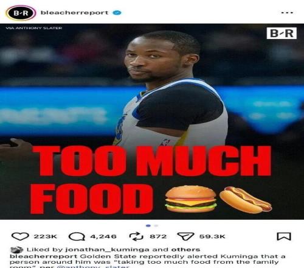Image resolution: width=304 pixels, height=268 pixels.
Task: Open liker's small avatar thumbnail
Action: [x=17, y=250]
